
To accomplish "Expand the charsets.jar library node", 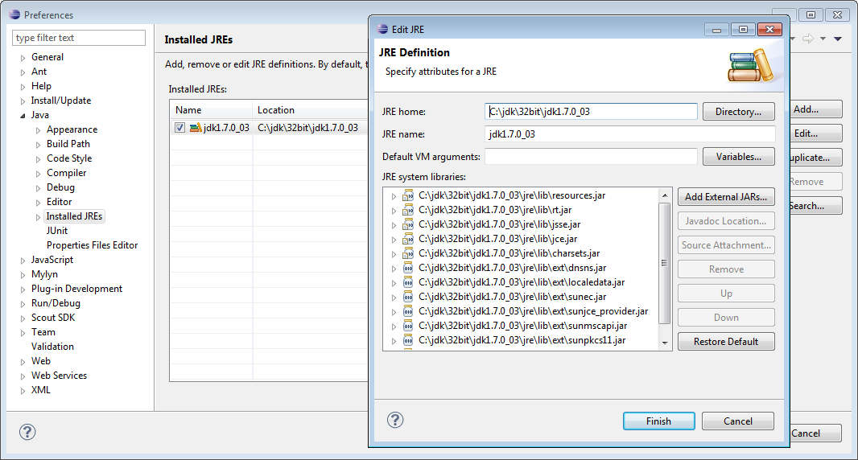I will (394, 254).
